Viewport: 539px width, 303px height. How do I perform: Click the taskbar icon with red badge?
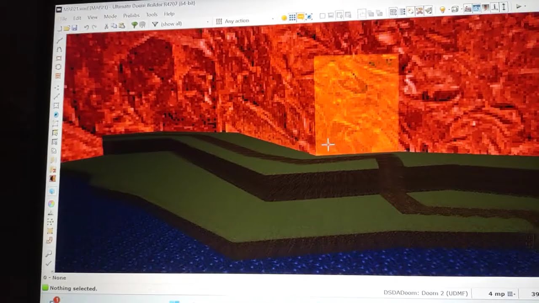[x=55, y=300]
